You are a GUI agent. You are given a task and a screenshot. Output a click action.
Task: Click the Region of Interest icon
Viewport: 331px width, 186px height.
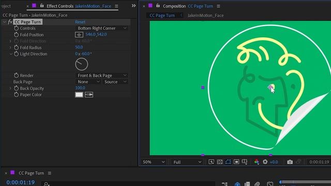(236, 162)
